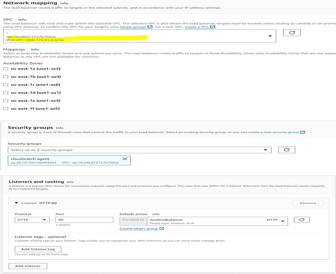Refresh the security groups list

tap(286, 150)
